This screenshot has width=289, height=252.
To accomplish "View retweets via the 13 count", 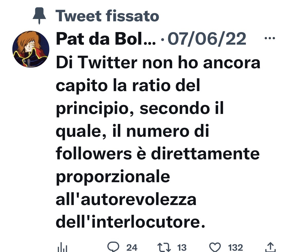I will pos(182,248).
